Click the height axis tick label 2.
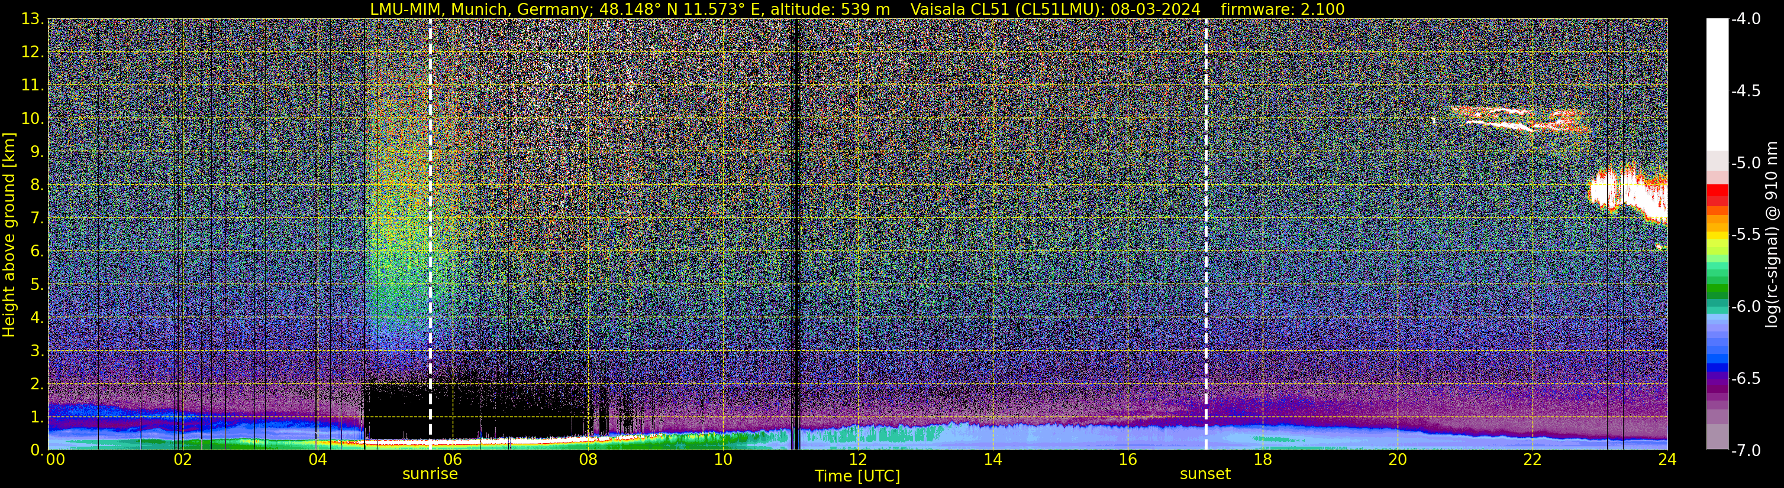This screenshot has width=1784, height=488. (37, 383)
